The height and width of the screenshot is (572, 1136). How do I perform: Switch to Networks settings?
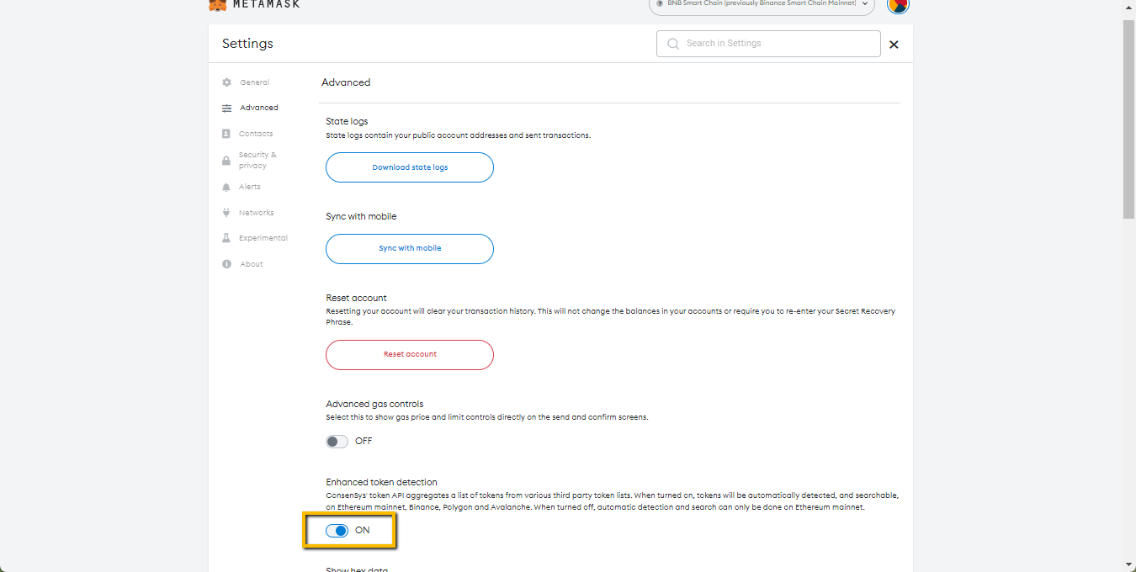point(257,213)
